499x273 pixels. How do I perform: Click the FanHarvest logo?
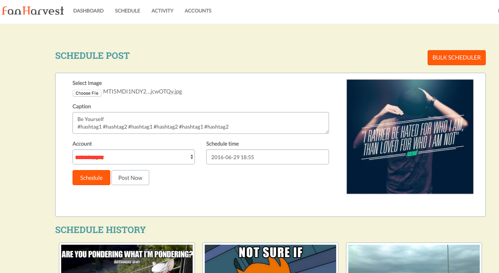point(33,11)
